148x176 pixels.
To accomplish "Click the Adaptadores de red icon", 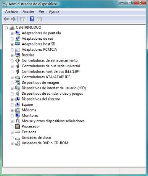I will click(18, 39).
